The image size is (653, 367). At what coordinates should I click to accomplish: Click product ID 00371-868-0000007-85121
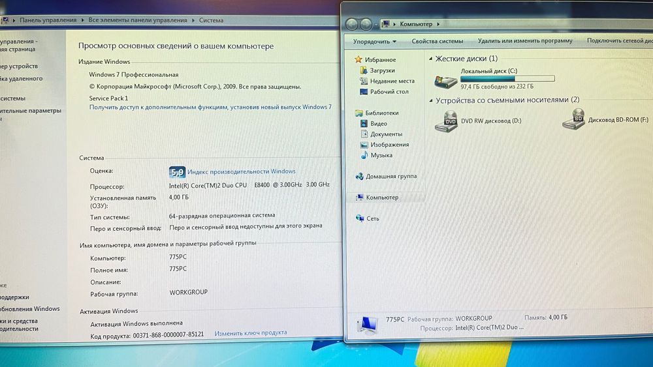[168, 334]
